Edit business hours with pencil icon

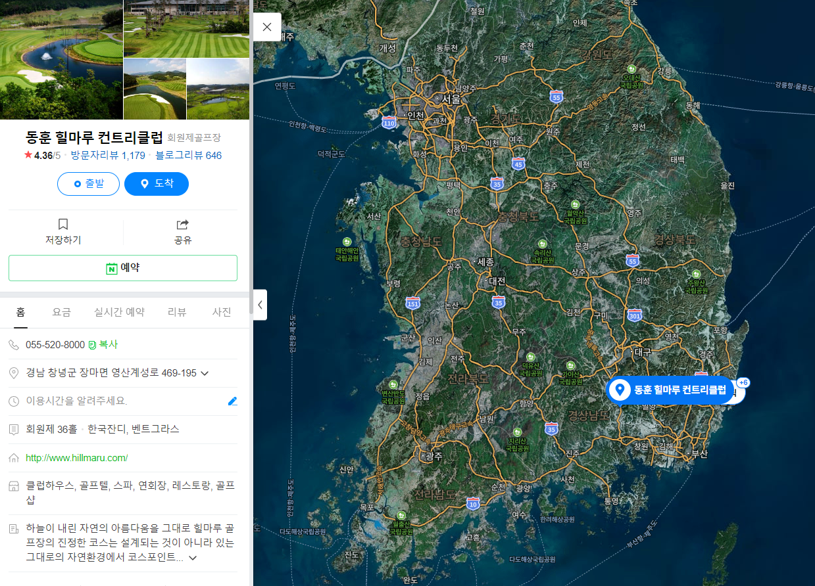[x=232, y=401]
